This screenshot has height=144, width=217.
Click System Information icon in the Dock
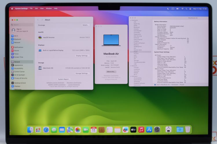pos(168,130)
